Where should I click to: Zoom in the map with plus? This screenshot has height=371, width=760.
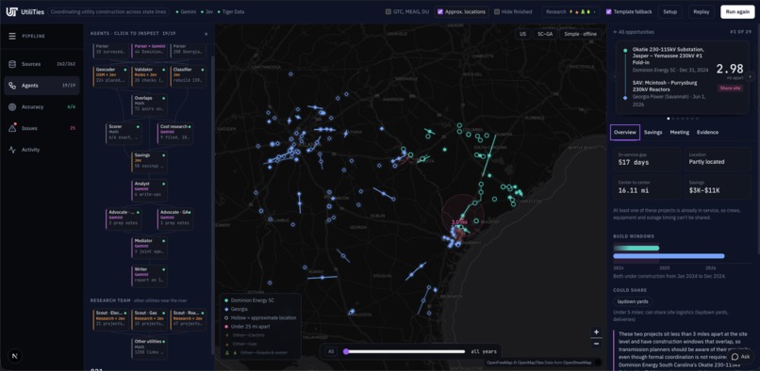pos(596,332)
